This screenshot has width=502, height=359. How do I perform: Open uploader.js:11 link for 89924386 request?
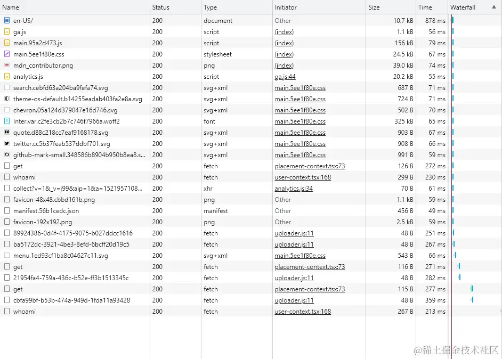coord(294,233)
